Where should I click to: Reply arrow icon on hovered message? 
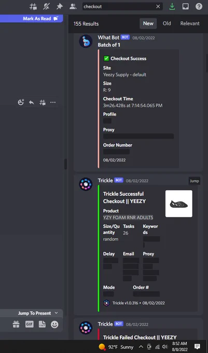pyautogui.click(x=32, y=102)
